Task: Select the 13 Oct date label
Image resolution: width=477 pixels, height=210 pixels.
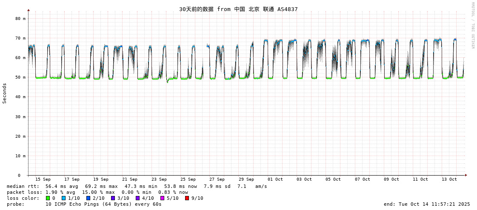Action: tap(449, 179)
